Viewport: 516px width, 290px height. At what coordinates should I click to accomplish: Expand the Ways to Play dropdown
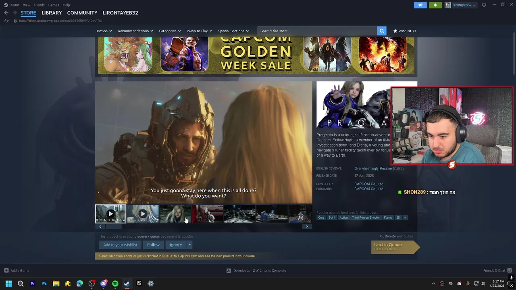[x=199, y=31]
